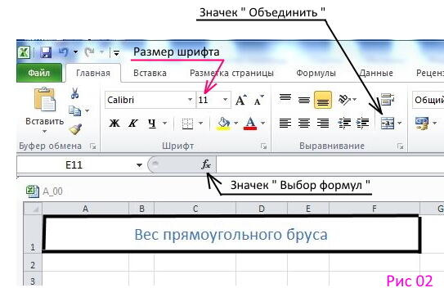Click the Merge and Center cells icon
The image size is (444, 297).
click(x=388, y=123)
